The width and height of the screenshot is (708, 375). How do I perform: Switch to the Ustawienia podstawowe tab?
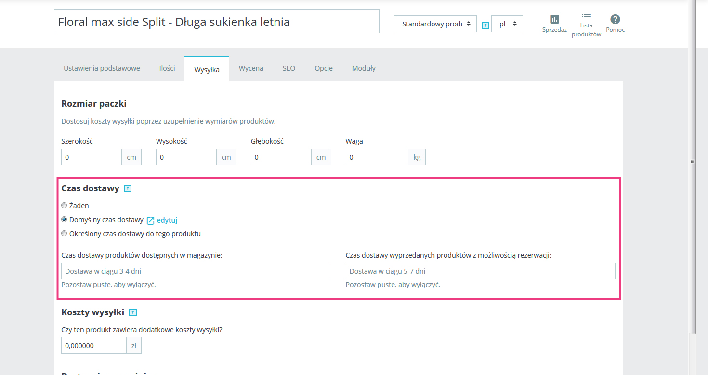point(102,68)
